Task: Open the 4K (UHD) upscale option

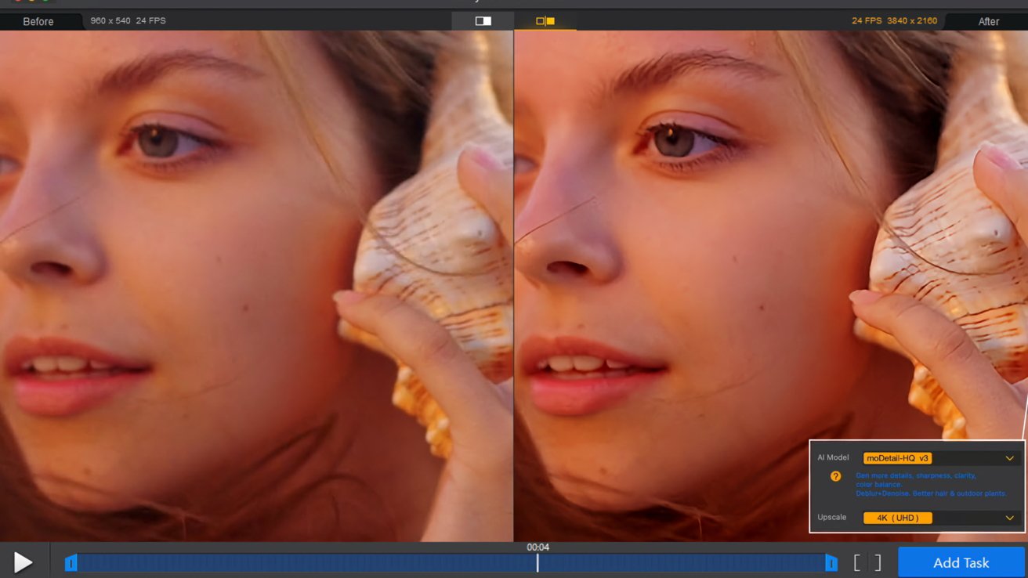Action: [x=897, y=518]
